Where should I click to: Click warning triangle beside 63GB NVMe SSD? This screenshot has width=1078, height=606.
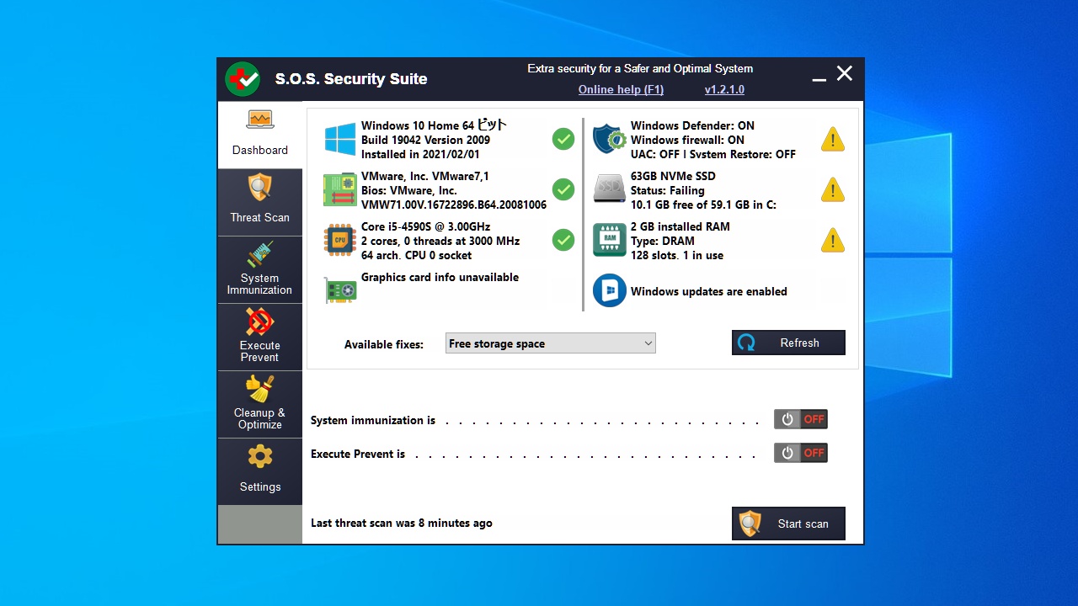(832, 190)
